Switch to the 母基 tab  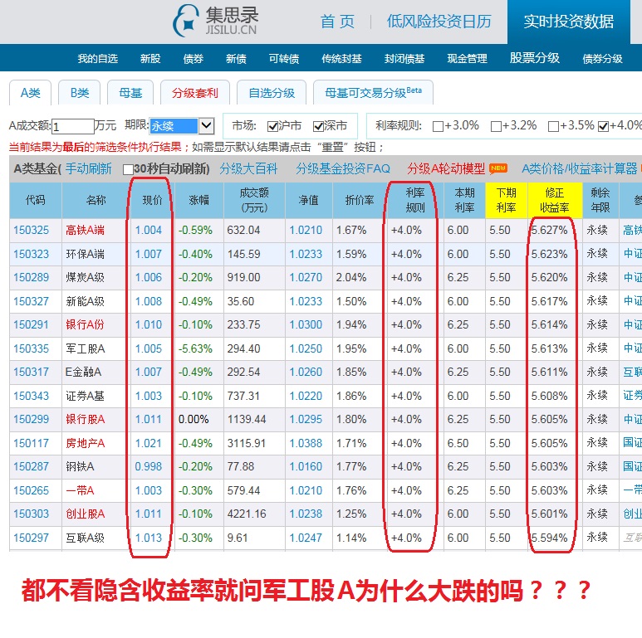coord(130,93)
